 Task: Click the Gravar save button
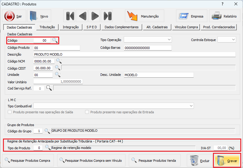(x=227, y=161)
